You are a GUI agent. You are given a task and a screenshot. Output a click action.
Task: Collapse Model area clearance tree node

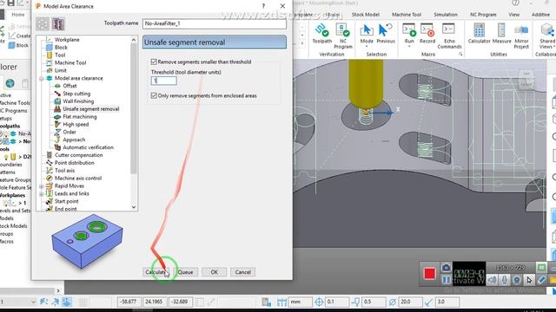42,78
